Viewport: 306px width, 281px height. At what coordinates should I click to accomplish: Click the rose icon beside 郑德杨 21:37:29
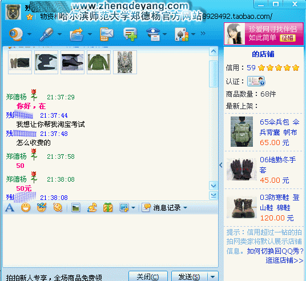(x=34, y=95)
